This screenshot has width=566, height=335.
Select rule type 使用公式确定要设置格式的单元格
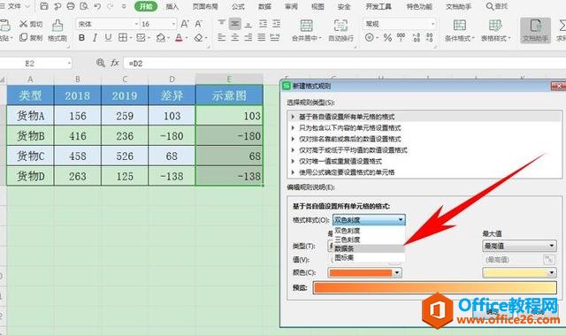click(347, 172)
